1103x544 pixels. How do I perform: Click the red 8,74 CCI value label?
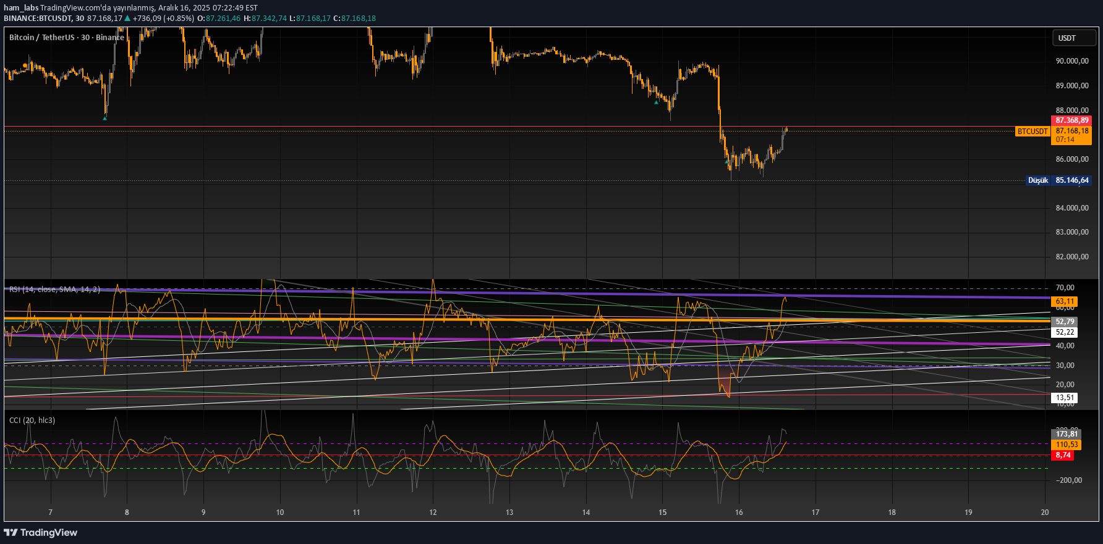[x=1063, y=455]
